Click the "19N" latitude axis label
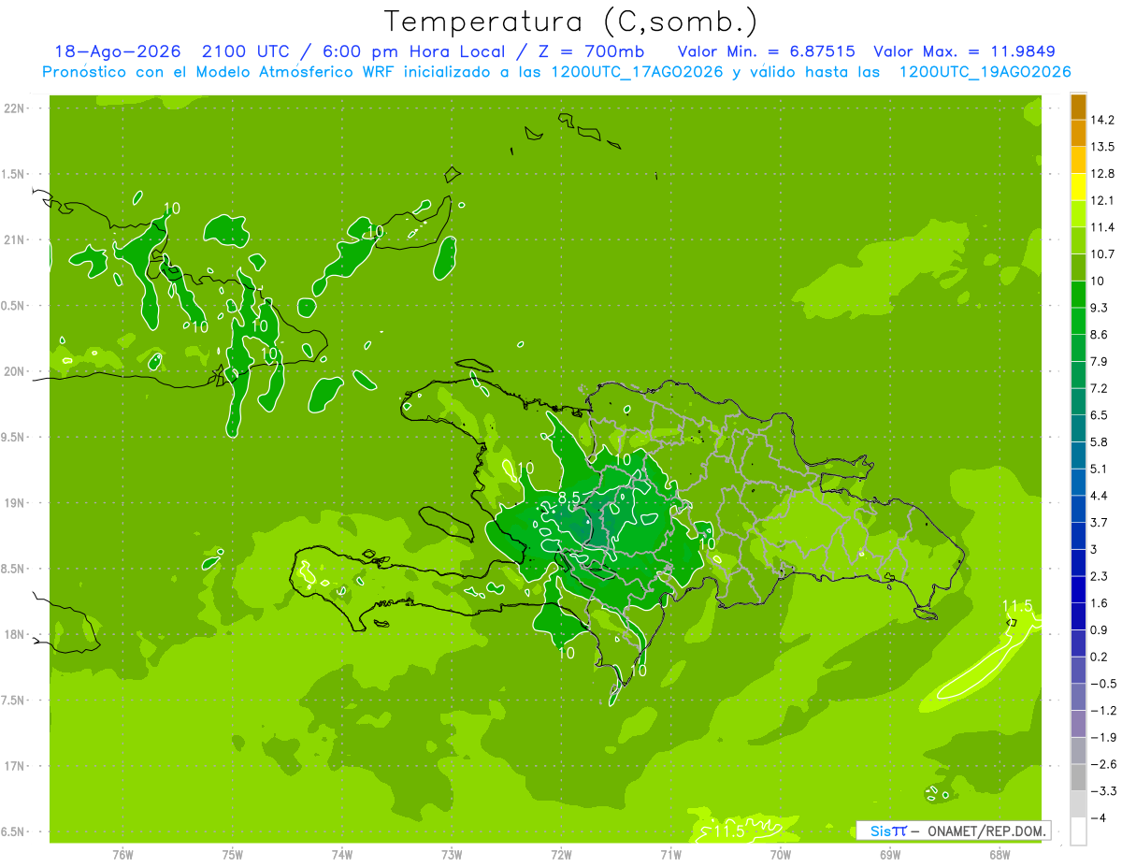This screenshot has width=1122, height=867. pos(15,503)
